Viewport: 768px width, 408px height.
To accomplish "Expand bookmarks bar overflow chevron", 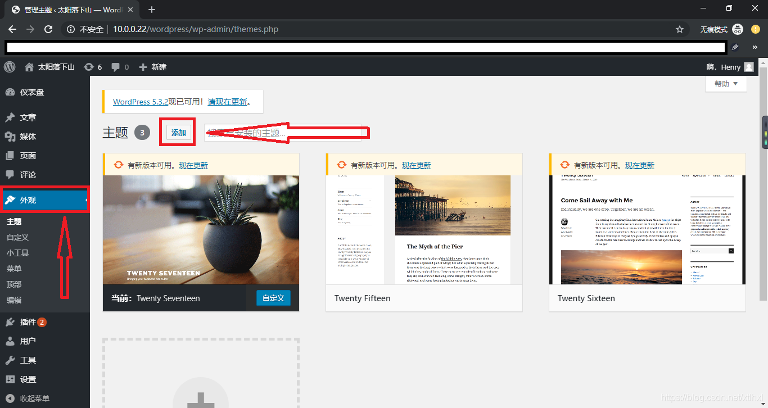I will (x=755, y=48).
